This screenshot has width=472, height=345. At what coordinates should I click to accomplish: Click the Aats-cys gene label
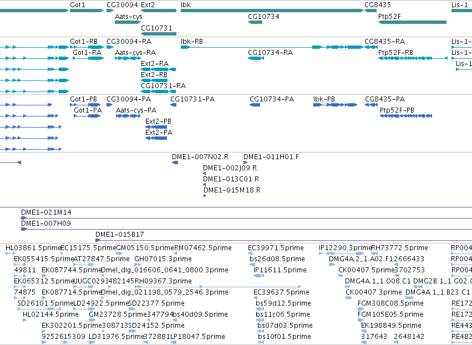[129, 17]
